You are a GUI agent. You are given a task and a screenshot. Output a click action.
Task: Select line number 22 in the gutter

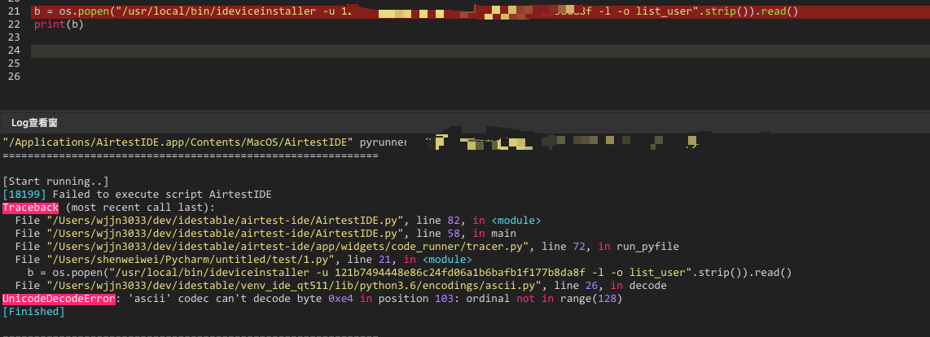pos(14,24)
